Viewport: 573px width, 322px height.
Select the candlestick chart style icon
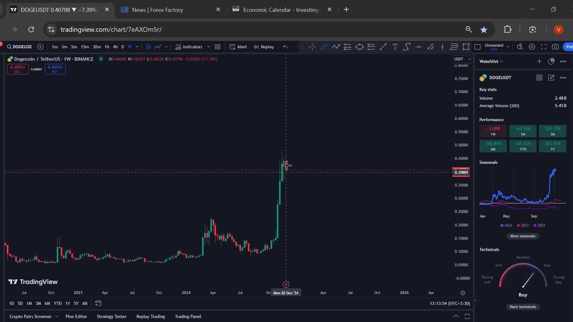click(148, 47)
